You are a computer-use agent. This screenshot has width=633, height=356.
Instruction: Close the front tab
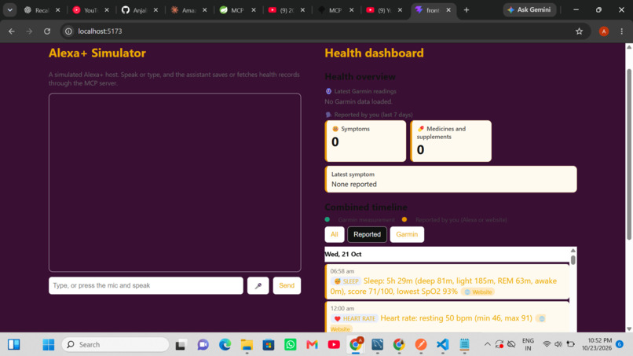[x=448, y=10]
